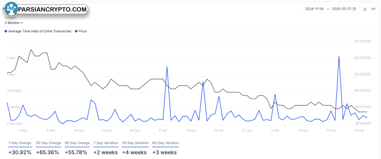Toggle Average Time Held series blue dot

(x=6, y=31)
